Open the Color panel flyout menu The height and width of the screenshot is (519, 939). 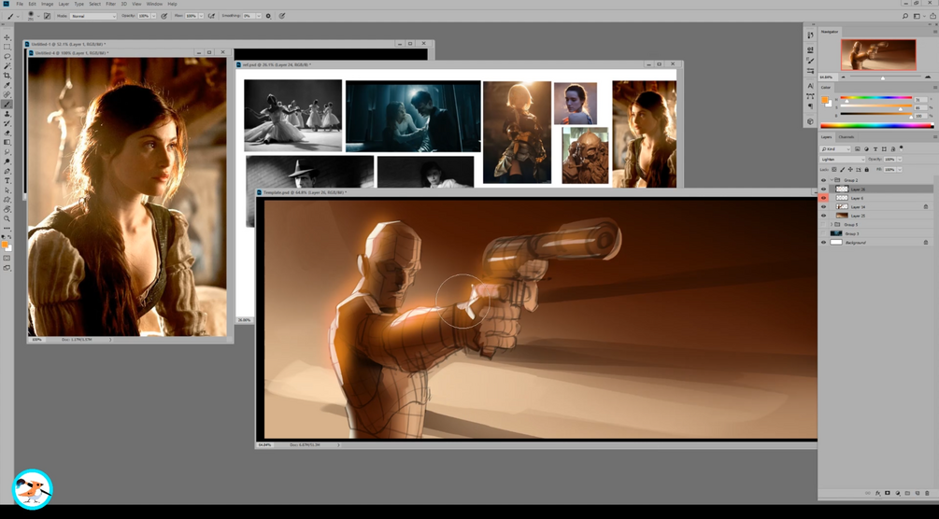(x=935, y=88)
